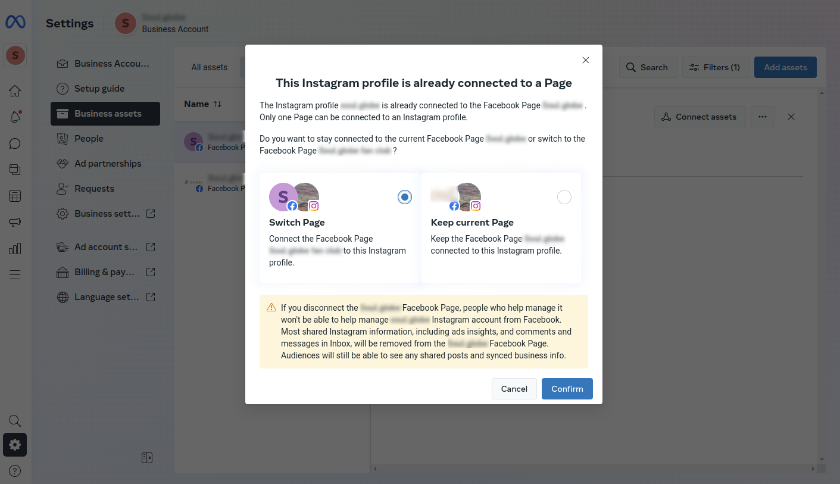840x484 pixels.
Task: Open insights bar chart icon
Action: (x=15, y=248)
